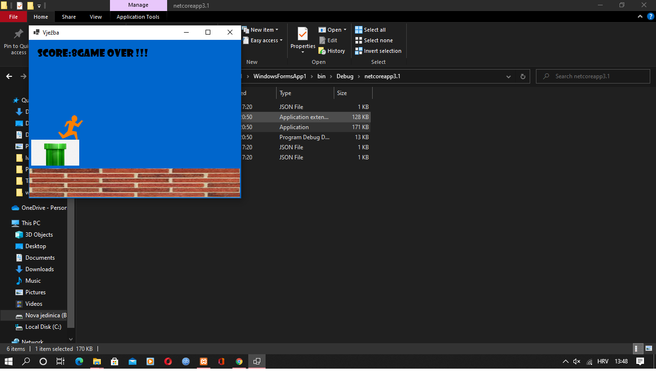The width and height of the screenshot is (656, 384).
Task: Collapse the Explorer ribbon
Action: [x=640, y=16]
